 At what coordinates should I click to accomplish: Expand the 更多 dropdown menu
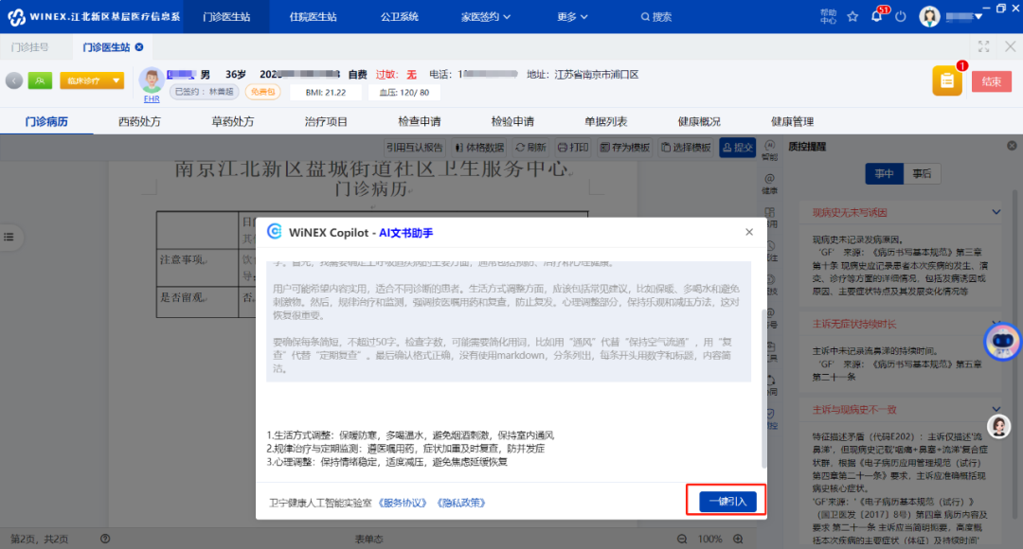(572, 17)
